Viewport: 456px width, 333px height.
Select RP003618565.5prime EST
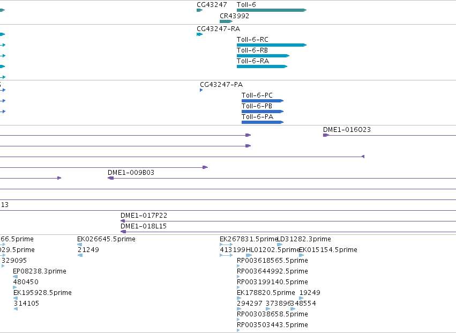pos(272,261)
